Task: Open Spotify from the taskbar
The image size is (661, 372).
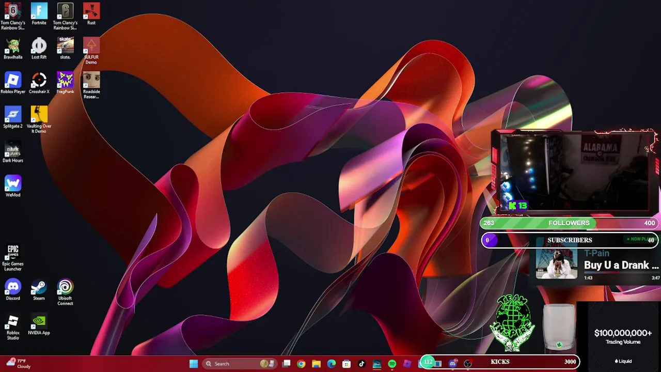Action: click(x=392, y=364)
